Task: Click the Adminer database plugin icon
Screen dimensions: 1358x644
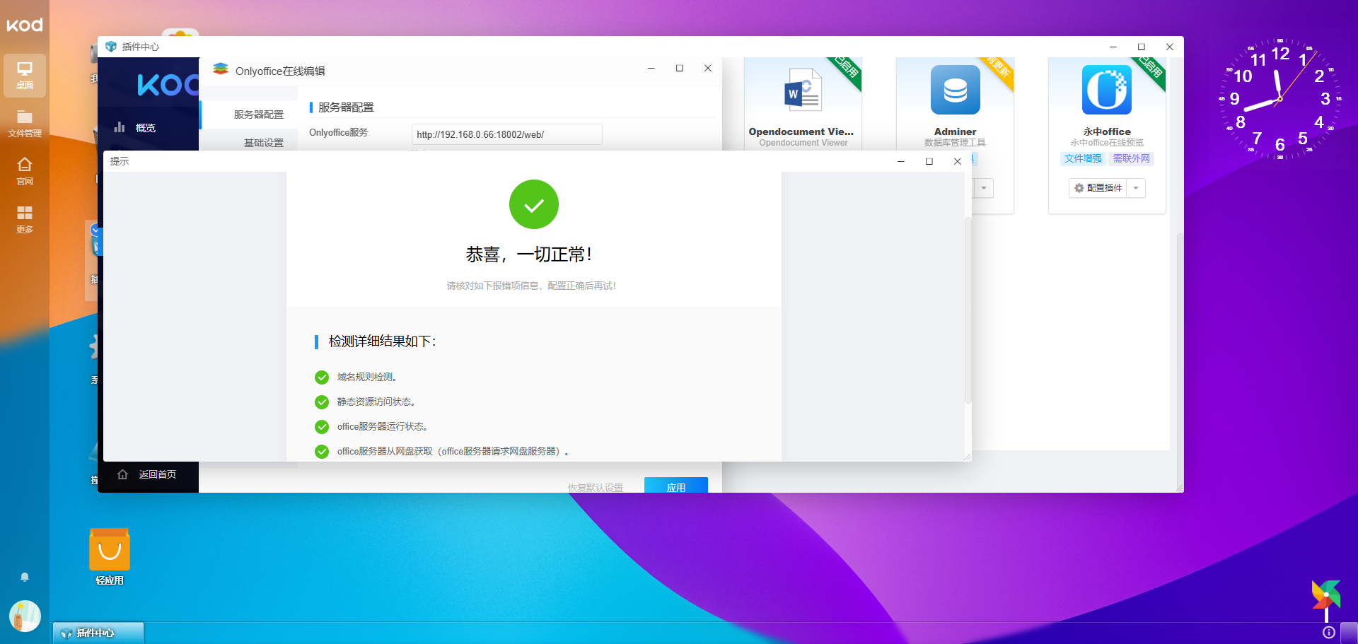Action: click(955, 90)
